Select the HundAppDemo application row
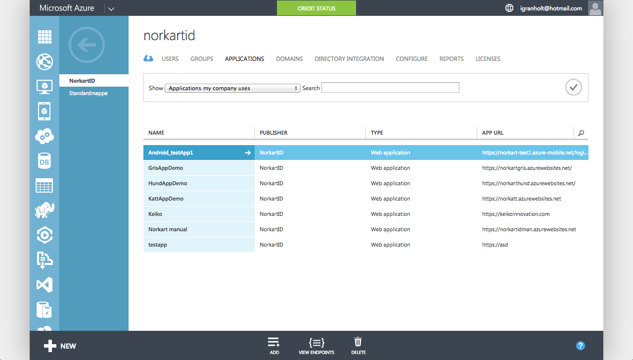Screen dimensions: 633x360 click(x=366, y=183)
